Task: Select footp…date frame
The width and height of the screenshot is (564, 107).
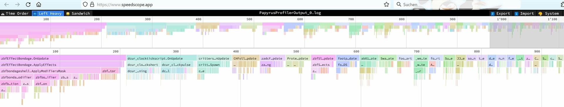Action: [x=348, y=58]
